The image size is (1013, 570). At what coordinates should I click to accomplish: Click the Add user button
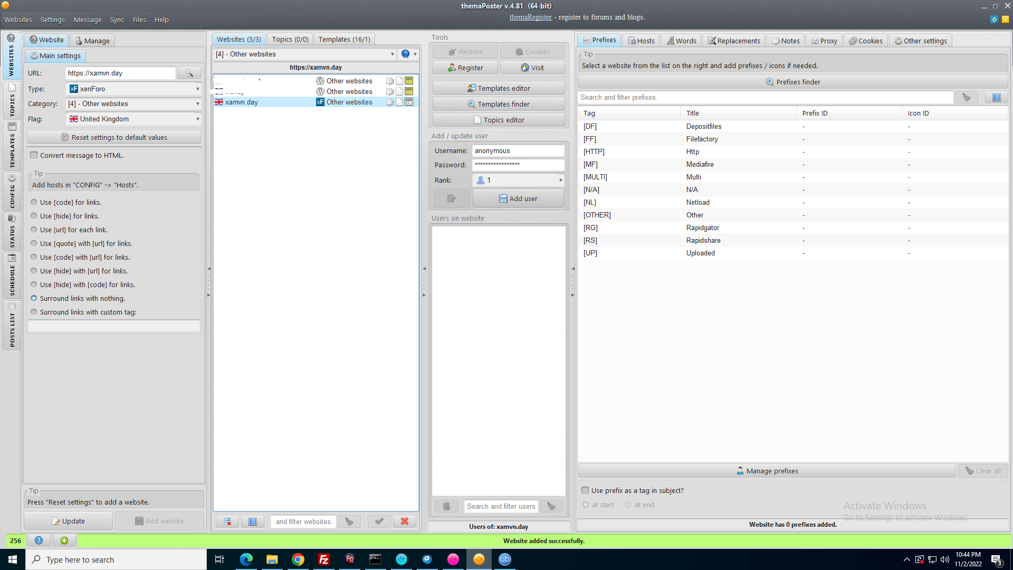518,198
